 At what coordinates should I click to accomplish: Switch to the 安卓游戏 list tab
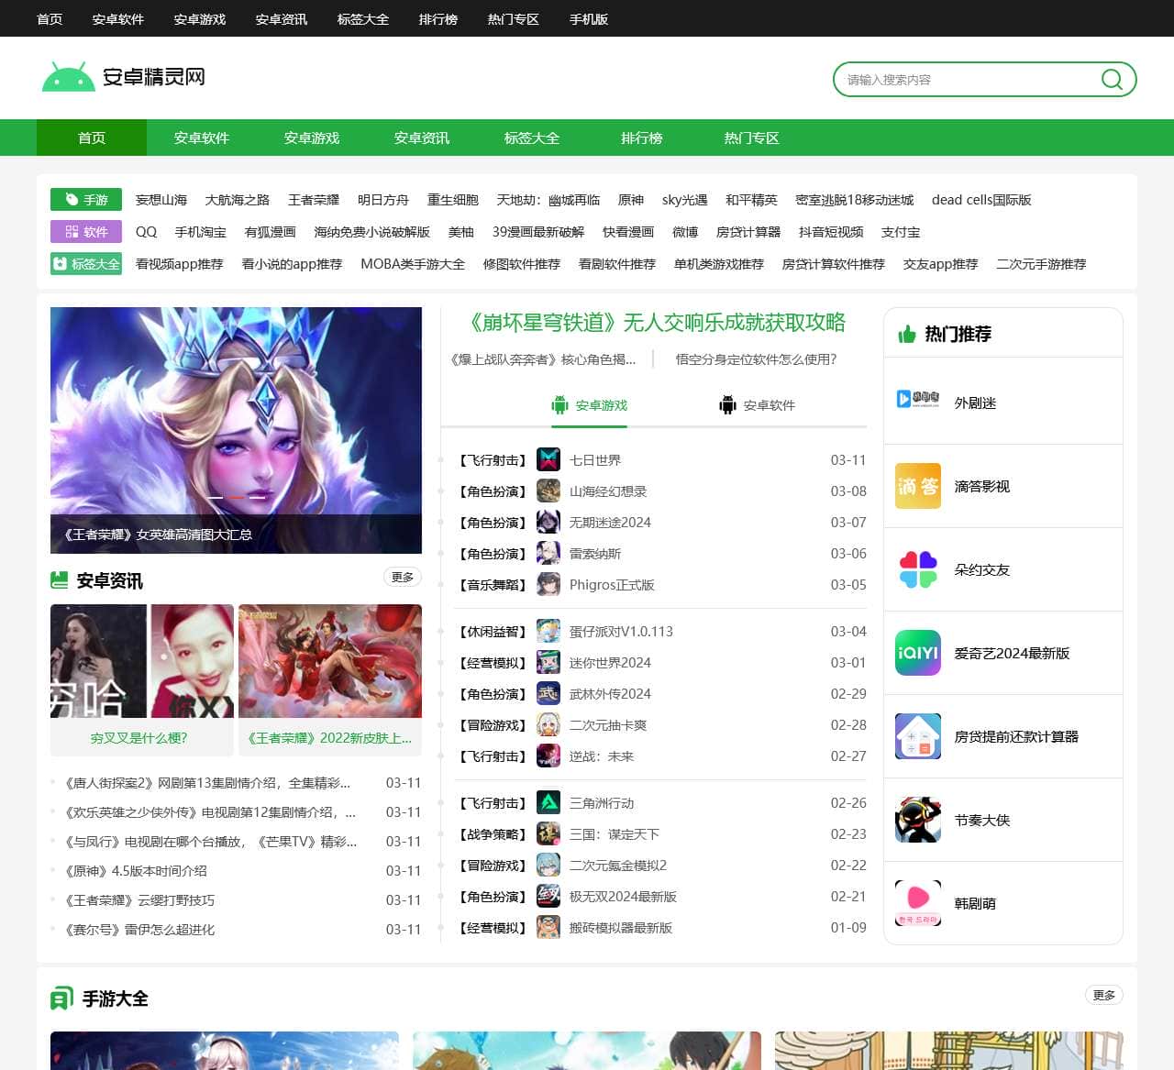[590, 405]
